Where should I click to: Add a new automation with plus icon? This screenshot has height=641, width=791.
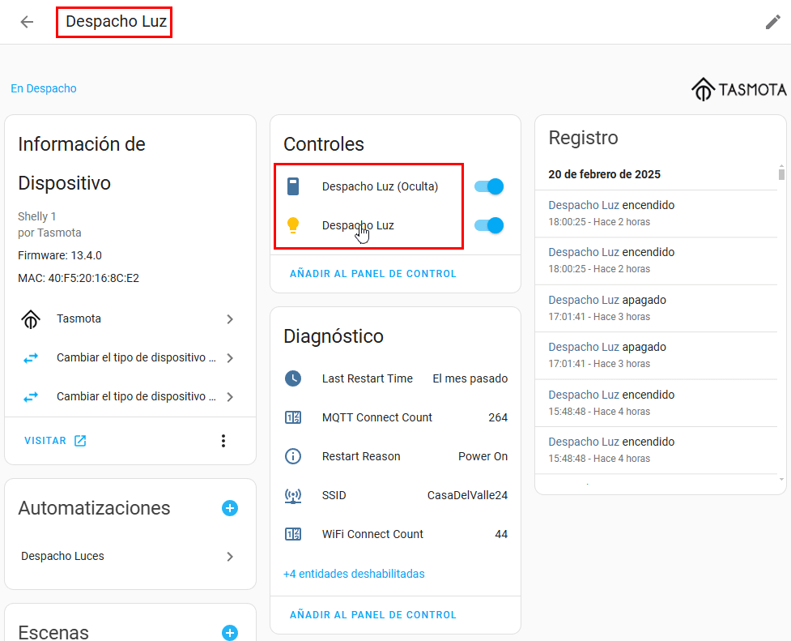pos(230,508)
